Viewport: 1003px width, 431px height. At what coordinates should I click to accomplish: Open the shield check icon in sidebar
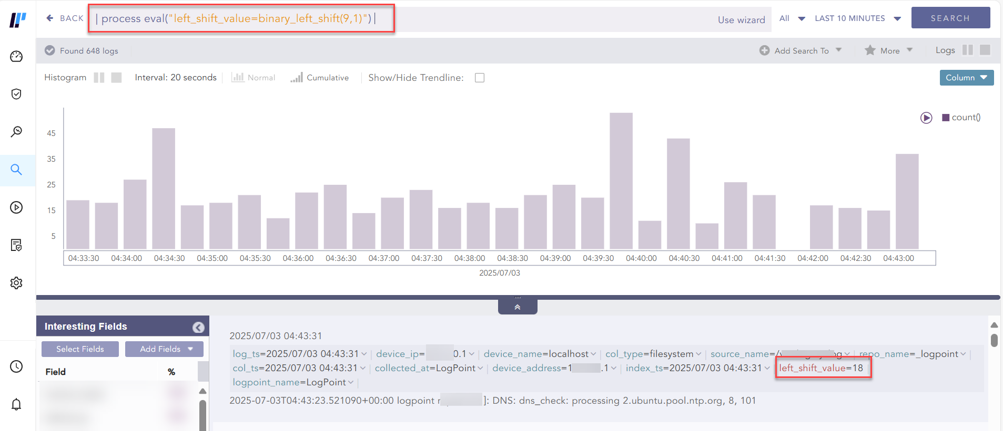click(x=16, y=94)
